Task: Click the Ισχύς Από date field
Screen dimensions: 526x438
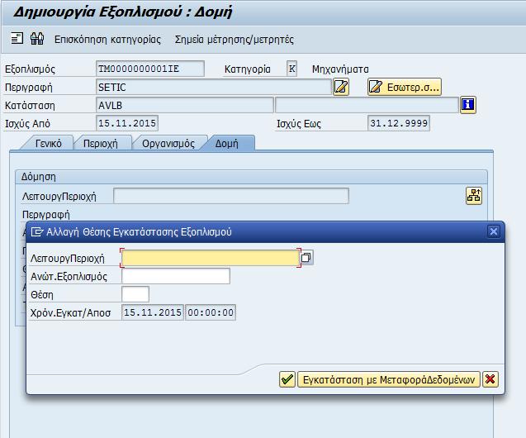Action: 127,123
